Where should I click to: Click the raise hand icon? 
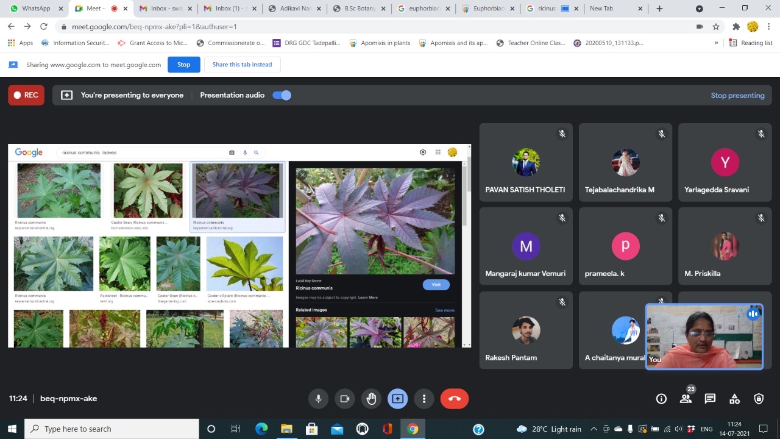pos(371,399)
